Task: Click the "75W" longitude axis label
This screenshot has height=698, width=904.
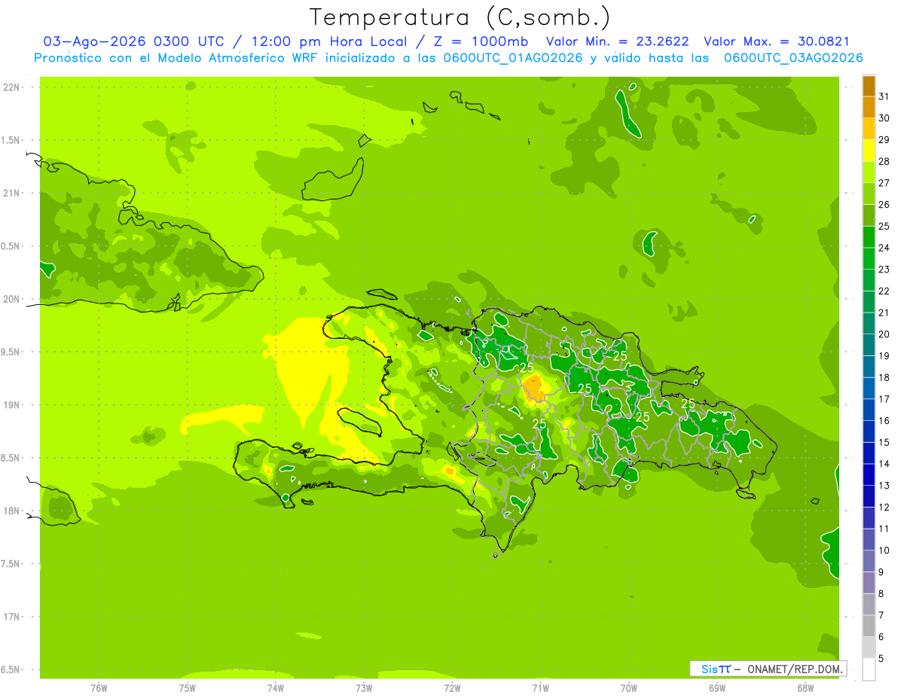Action: pos(187,688)
